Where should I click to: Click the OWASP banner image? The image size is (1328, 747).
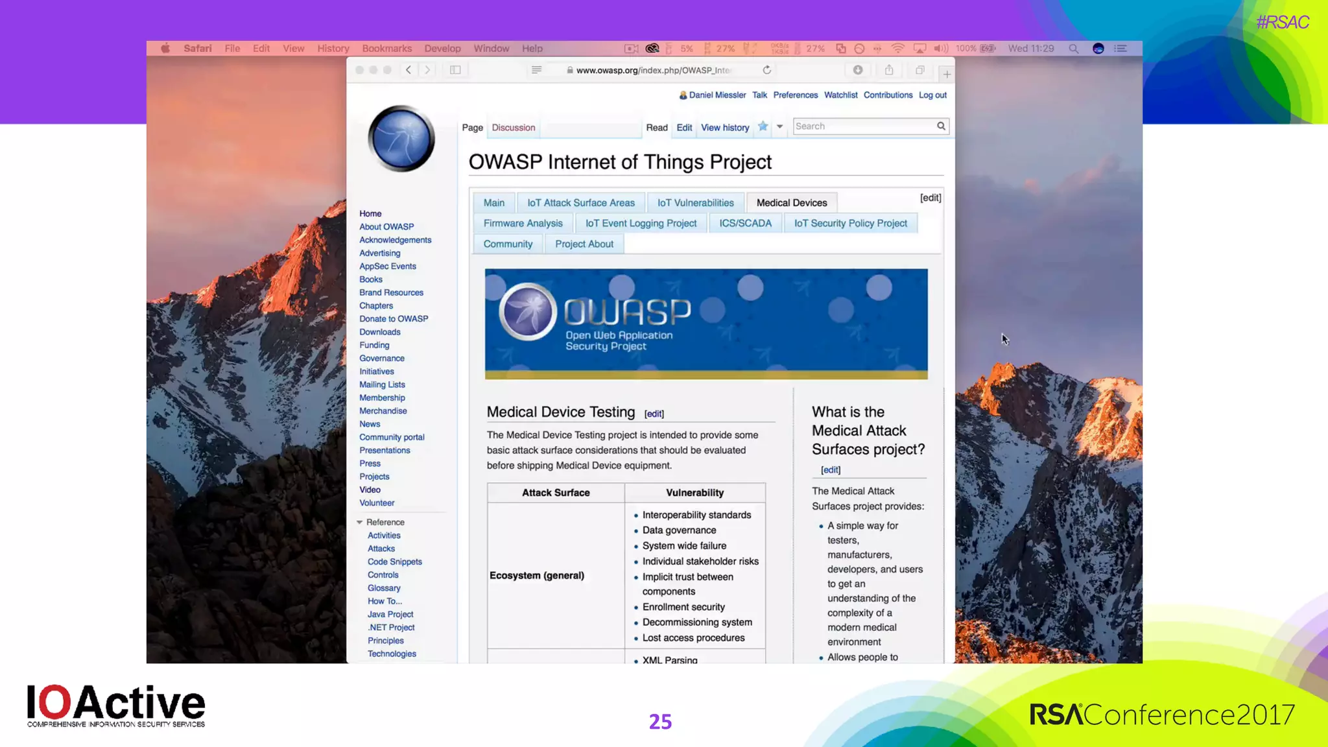pyautogui.click(x=705, y=323)
